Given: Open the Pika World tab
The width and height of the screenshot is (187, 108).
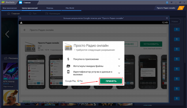Looking at the screenshot, I should (70, 8).
